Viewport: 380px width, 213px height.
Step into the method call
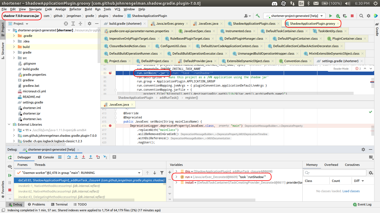(x=76, y=157)
